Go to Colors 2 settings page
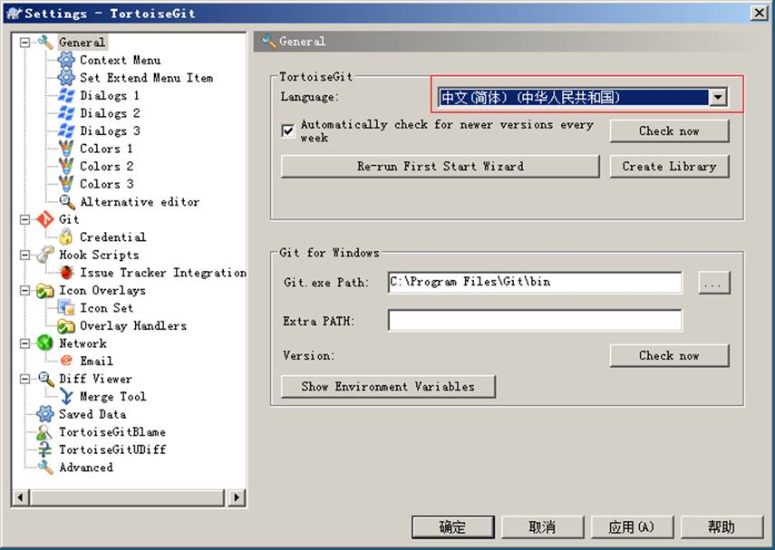 click(107, 166)
